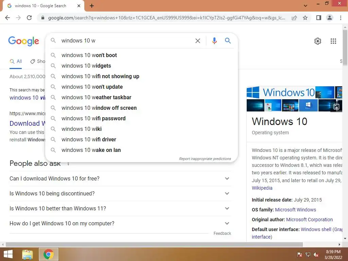Expand How do I get Windows 10 question

click(120, 224)
